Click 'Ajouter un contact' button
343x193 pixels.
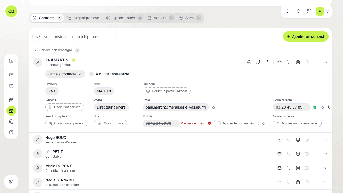[306, 36]
